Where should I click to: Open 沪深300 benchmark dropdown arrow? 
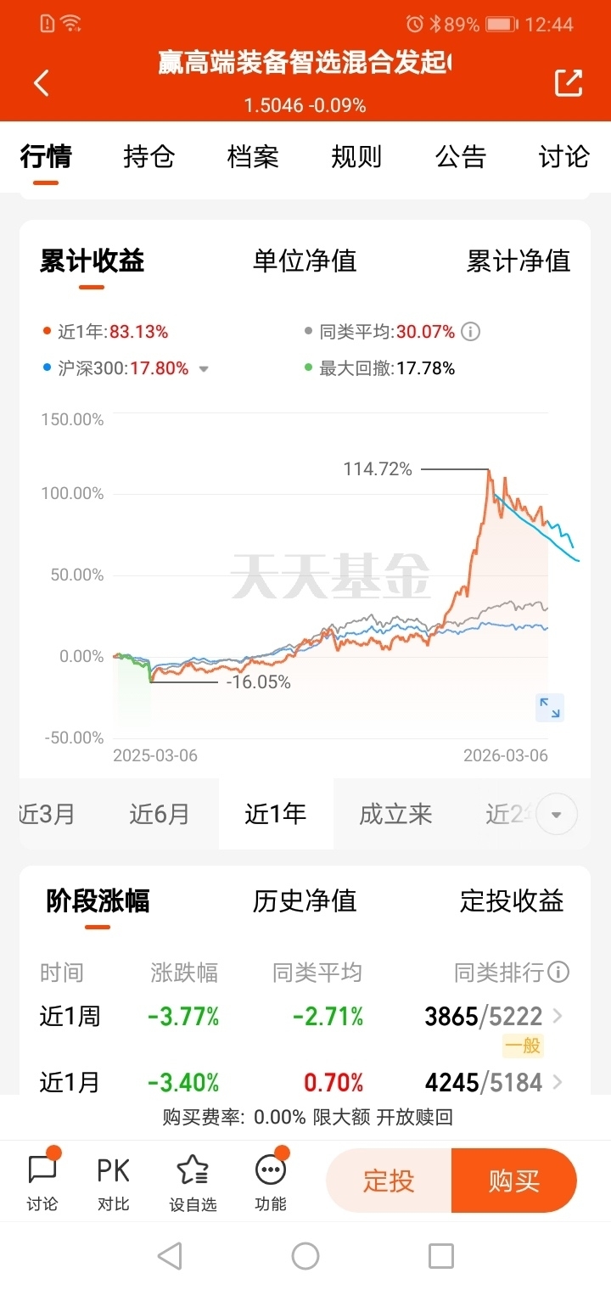pyautogui.click(x=204, y=369)
